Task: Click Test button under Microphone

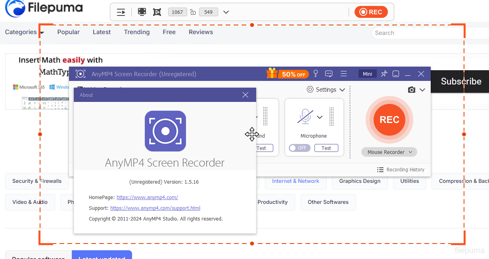Action: [326, 148]
